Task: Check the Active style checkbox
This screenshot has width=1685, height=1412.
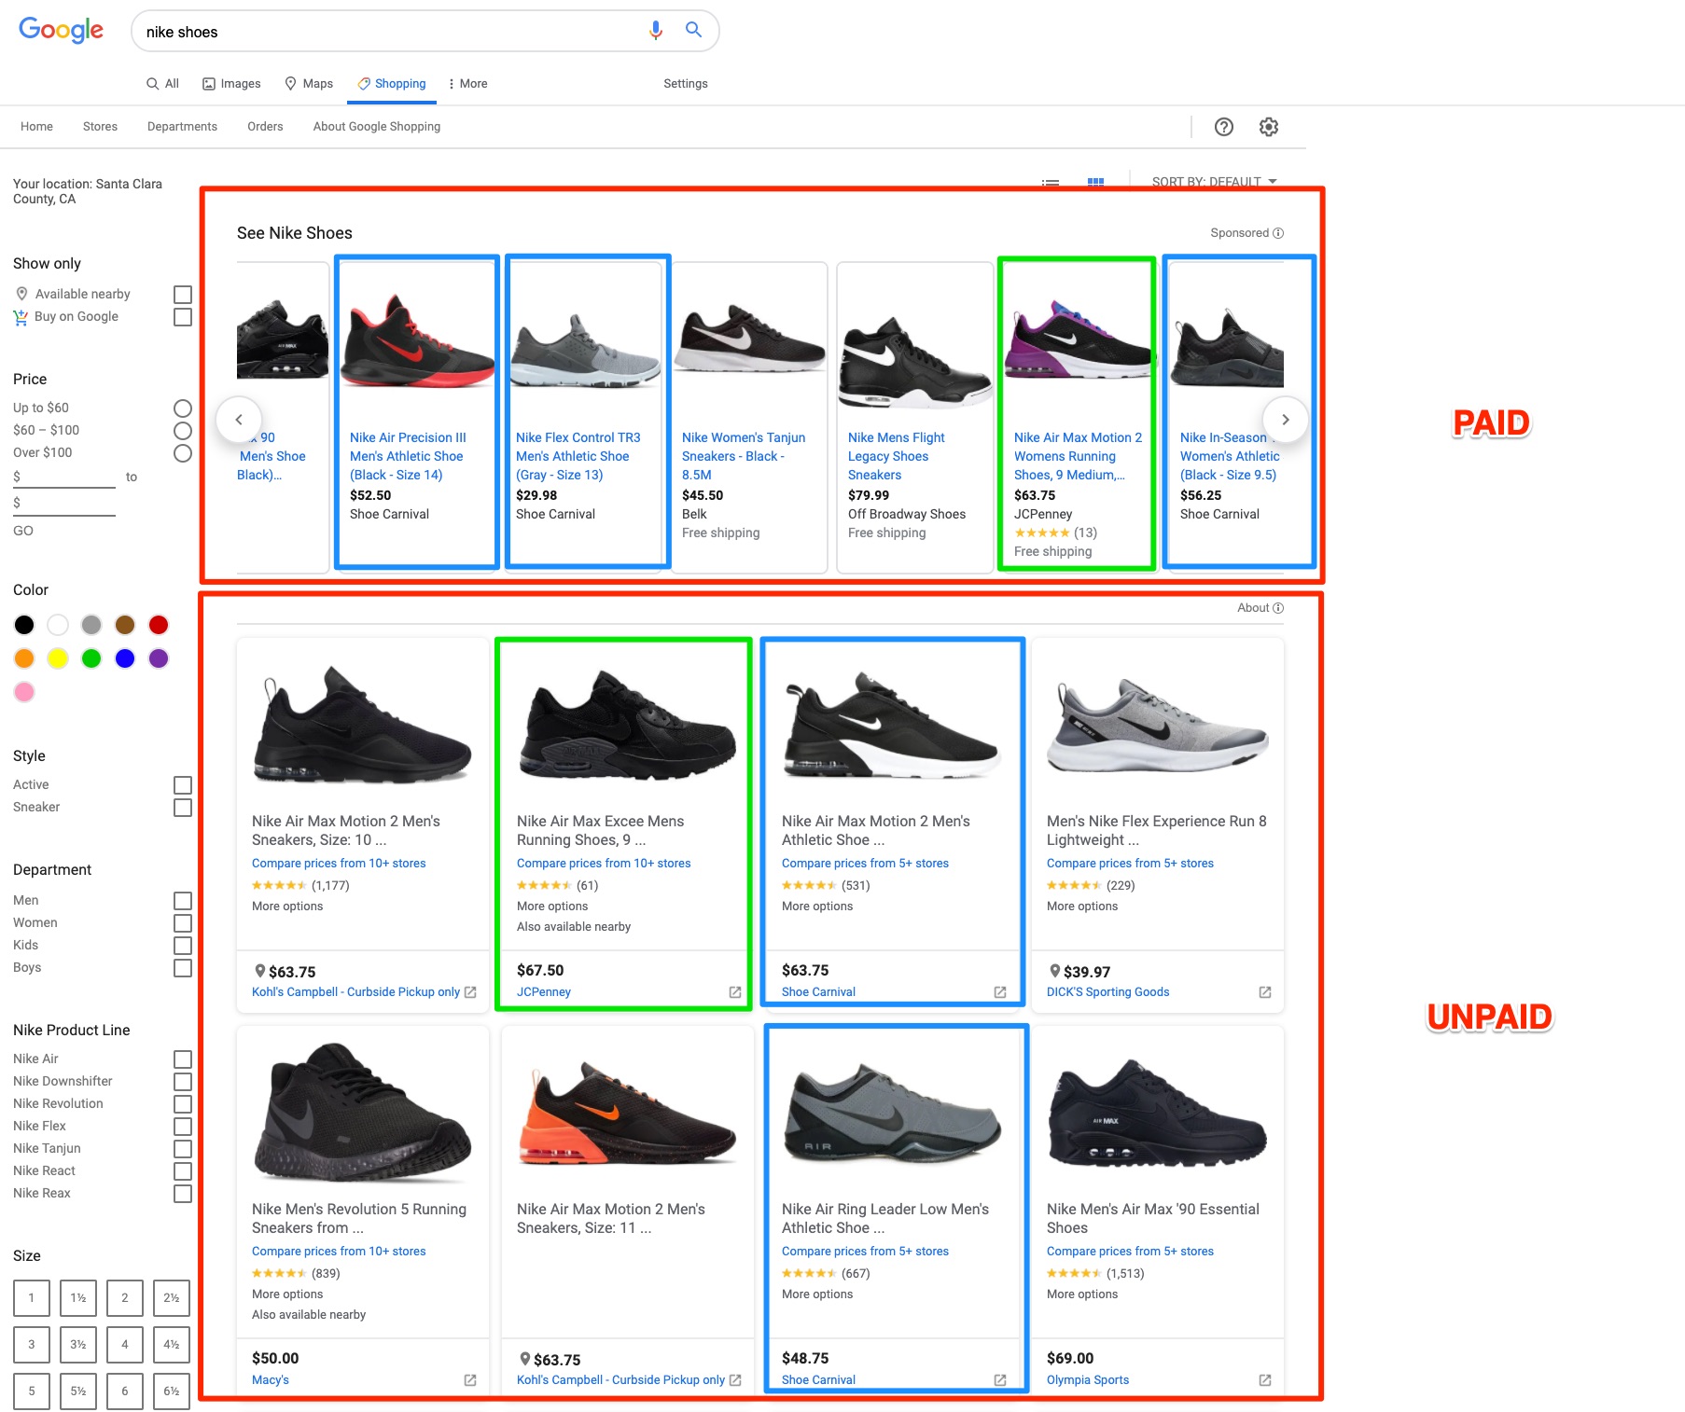Action: [183, 785]
